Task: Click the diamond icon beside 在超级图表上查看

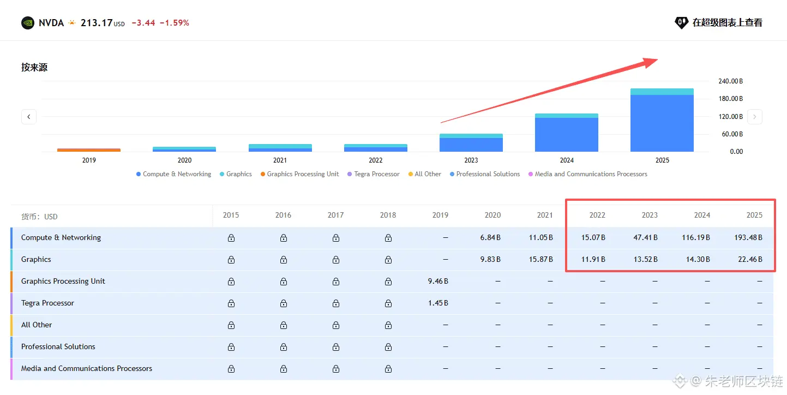Action: click(x=681, y=23)
